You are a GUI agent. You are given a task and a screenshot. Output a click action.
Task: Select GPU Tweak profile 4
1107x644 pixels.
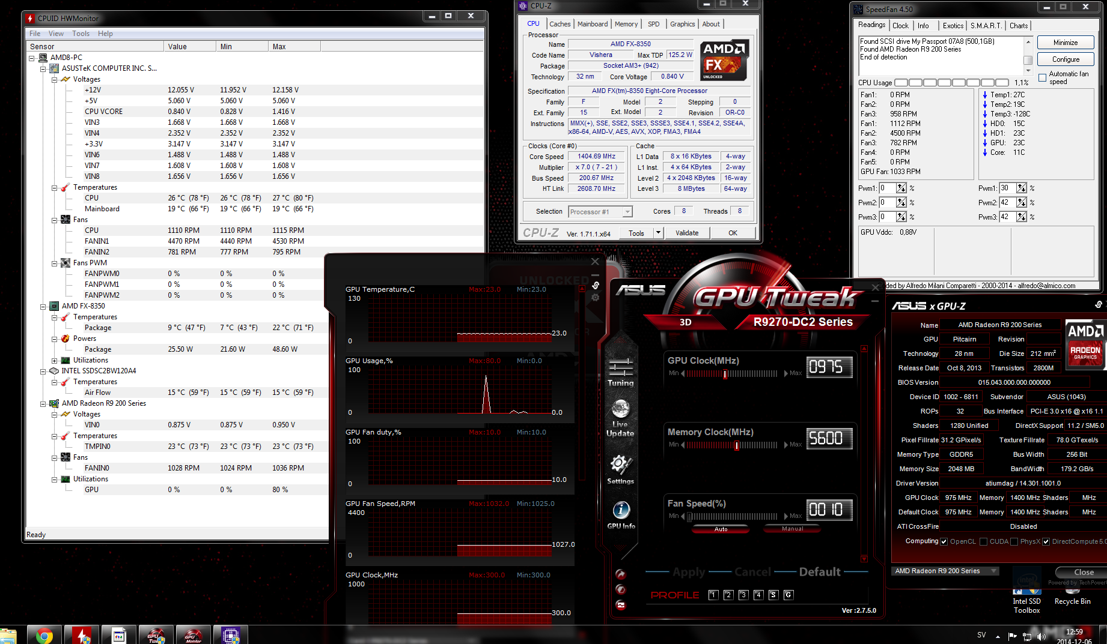tap(758, 595)
